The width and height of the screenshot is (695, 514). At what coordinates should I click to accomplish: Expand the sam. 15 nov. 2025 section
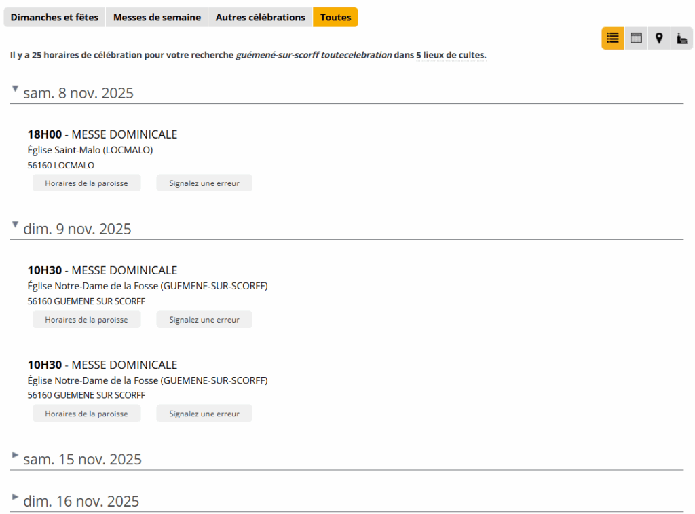pos(16,455)
